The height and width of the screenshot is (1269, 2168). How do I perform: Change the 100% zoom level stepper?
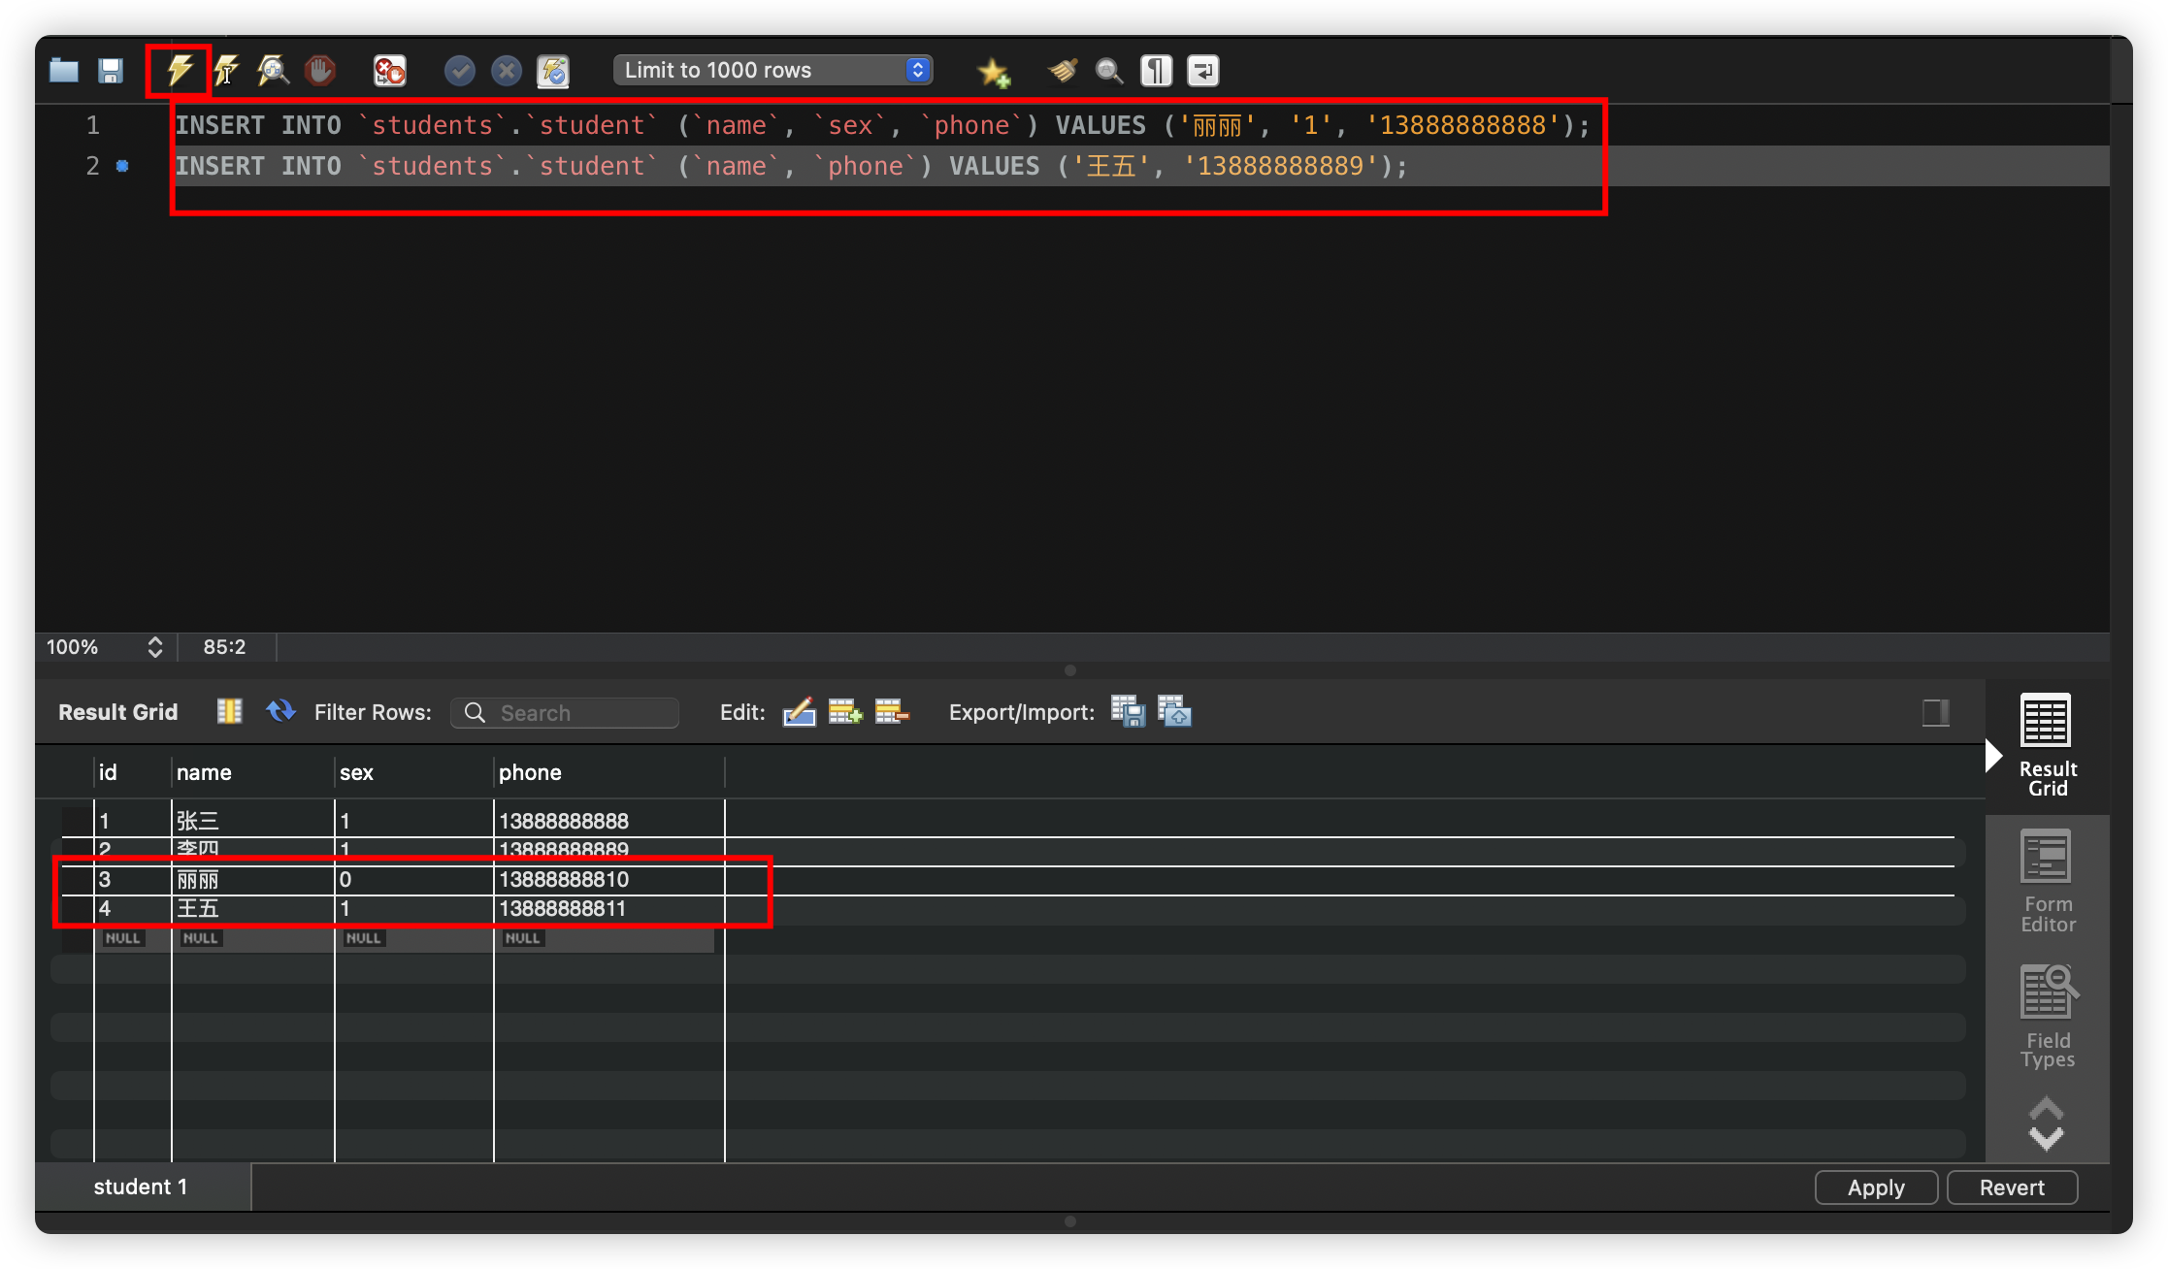[154, 647]
